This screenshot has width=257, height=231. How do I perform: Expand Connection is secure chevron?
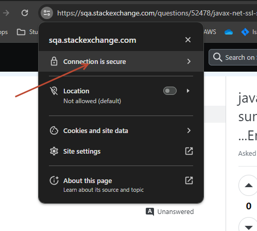tap(189, 61)
